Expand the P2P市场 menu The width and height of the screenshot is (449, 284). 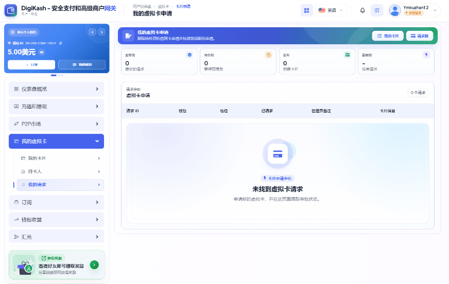[57, 124]
